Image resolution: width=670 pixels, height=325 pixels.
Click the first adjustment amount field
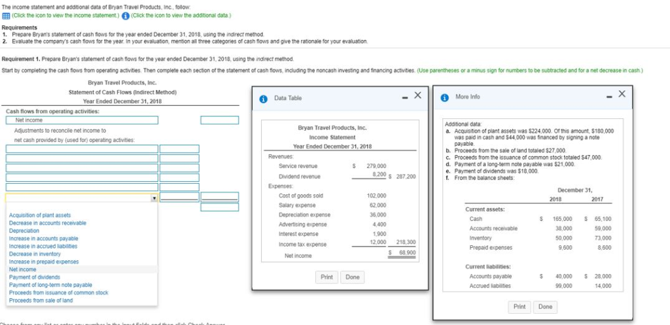coord(179,149)
